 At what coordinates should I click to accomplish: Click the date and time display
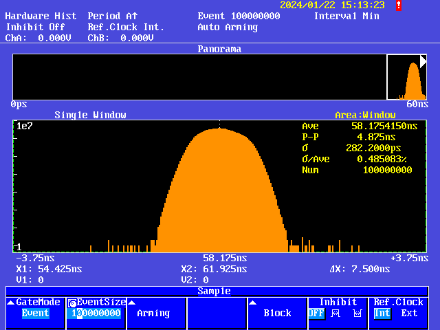coord(332,5)
